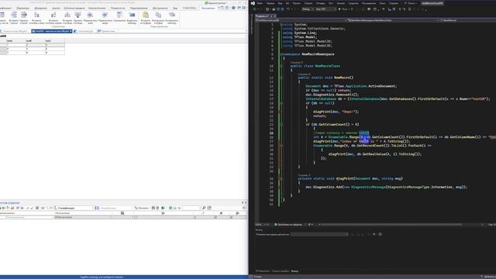Image resolution: width=496 pixels, height=279 pixels.
Task: Open the Show output from dropdown
Action: [x=319, y=234]
